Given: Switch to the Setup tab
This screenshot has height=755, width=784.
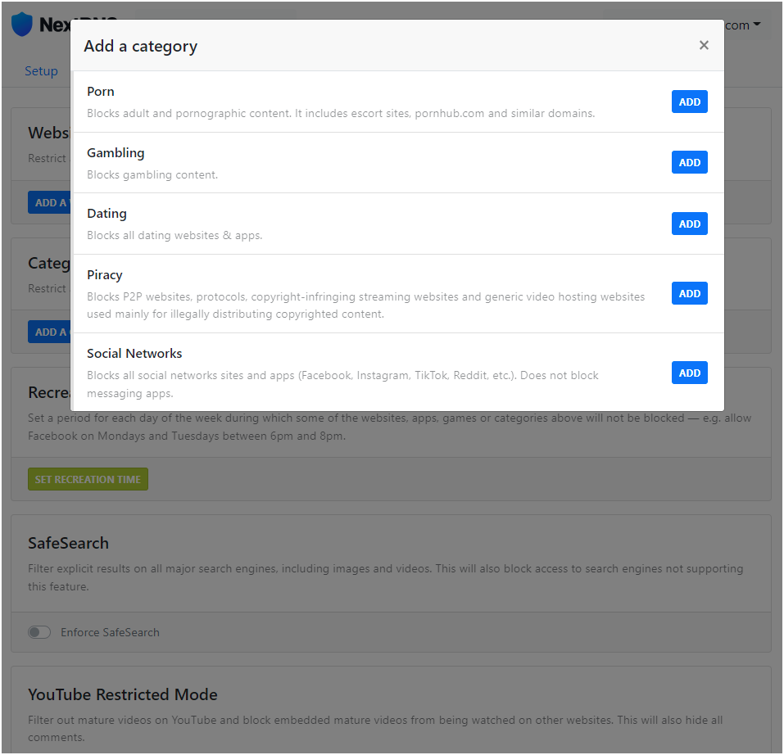Looking at the screenshot, I should point(41,71).
